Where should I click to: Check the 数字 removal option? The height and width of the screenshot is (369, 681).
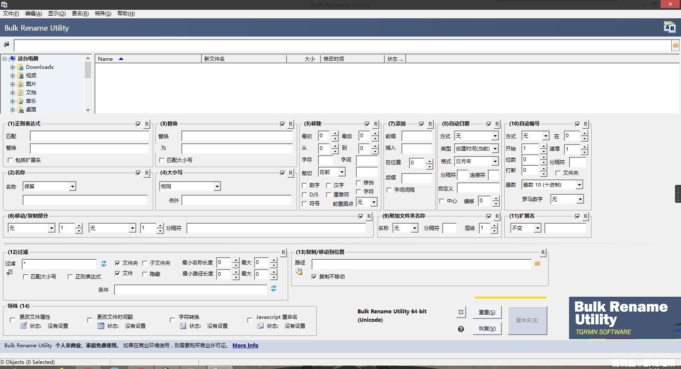click(x=304, y=185)
